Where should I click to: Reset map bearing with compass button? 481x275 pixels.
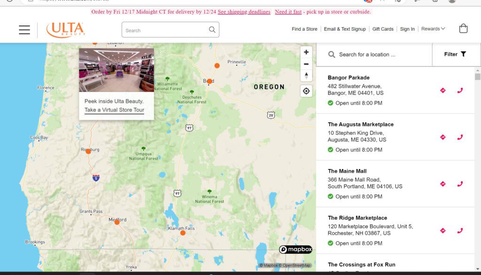click(306, 76)
